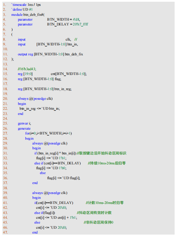Select reg [BTN_WIDTH-1:0] flag; line
Viewport: 176px width, 238px height.
click(40, 79)
